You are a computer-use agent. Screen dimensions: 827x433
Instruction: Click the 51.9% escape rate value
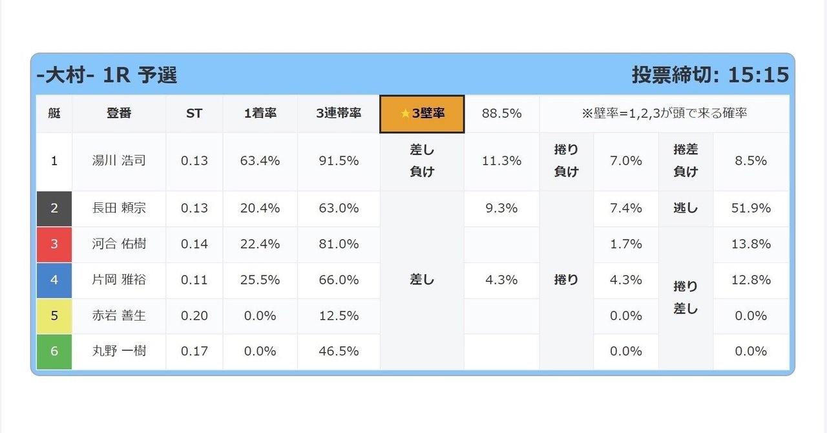pos(751,209)
